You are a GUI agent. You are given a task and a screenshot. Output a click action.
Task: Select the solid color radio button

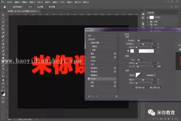tap(128, 51)
